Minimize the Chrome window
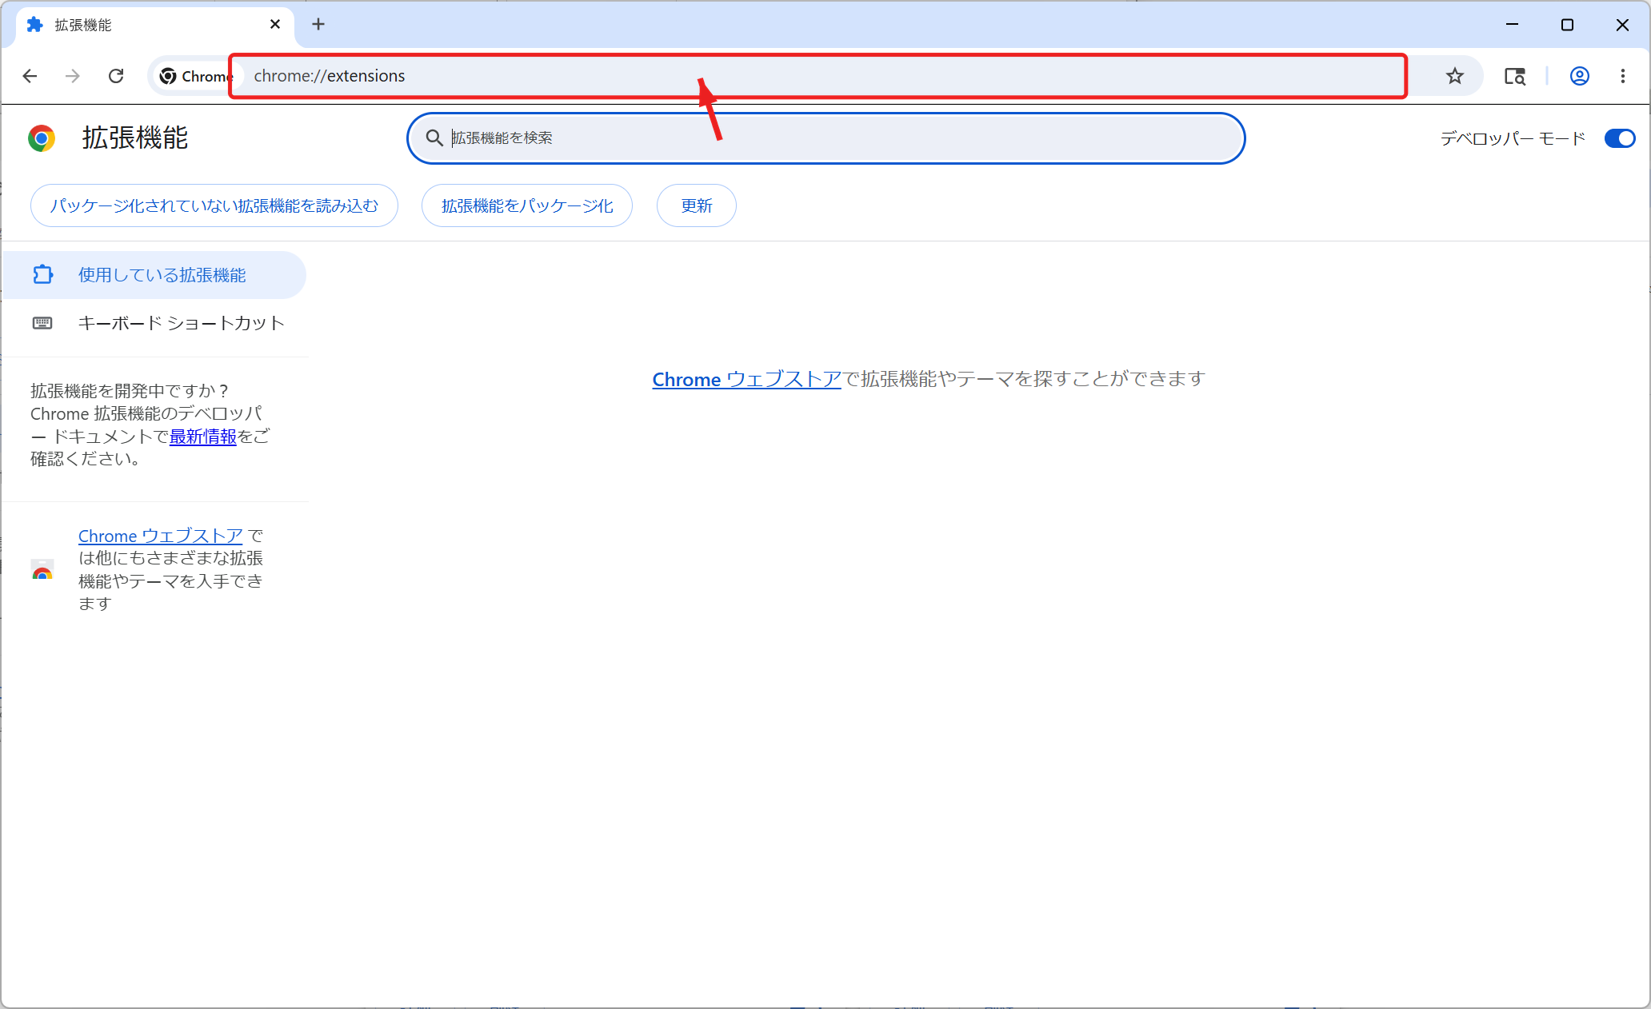This screenshot has height=1009, width=1651. (x=1512, y=25)
